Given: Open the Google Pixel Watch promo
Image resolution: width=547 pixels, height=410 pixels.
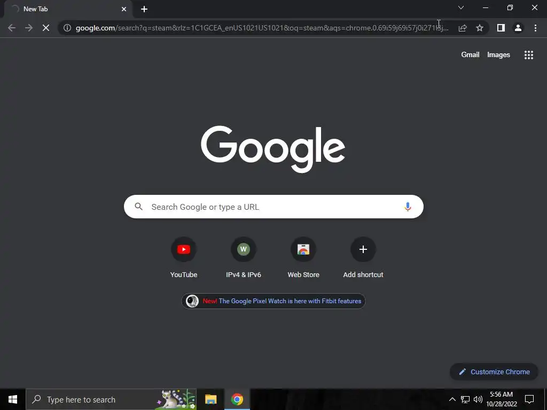Looking at the screenshot, I should (273, 301).
